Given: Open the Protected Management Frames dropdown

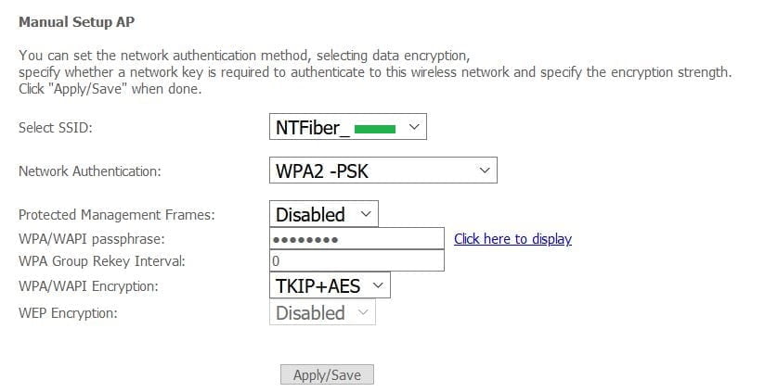Looking at the screenshot, I should click(323, 214).
